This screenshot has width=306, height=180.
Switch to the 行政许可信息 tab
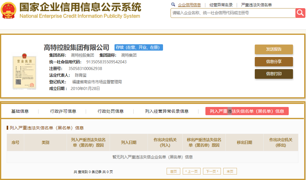point(63,111)
